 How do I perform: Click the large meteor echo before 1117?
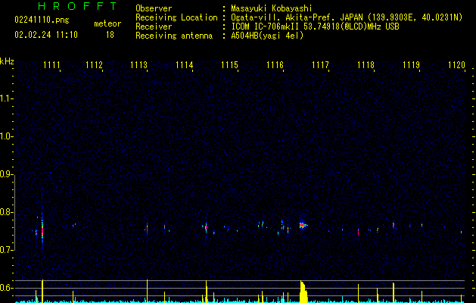point(303,225)
